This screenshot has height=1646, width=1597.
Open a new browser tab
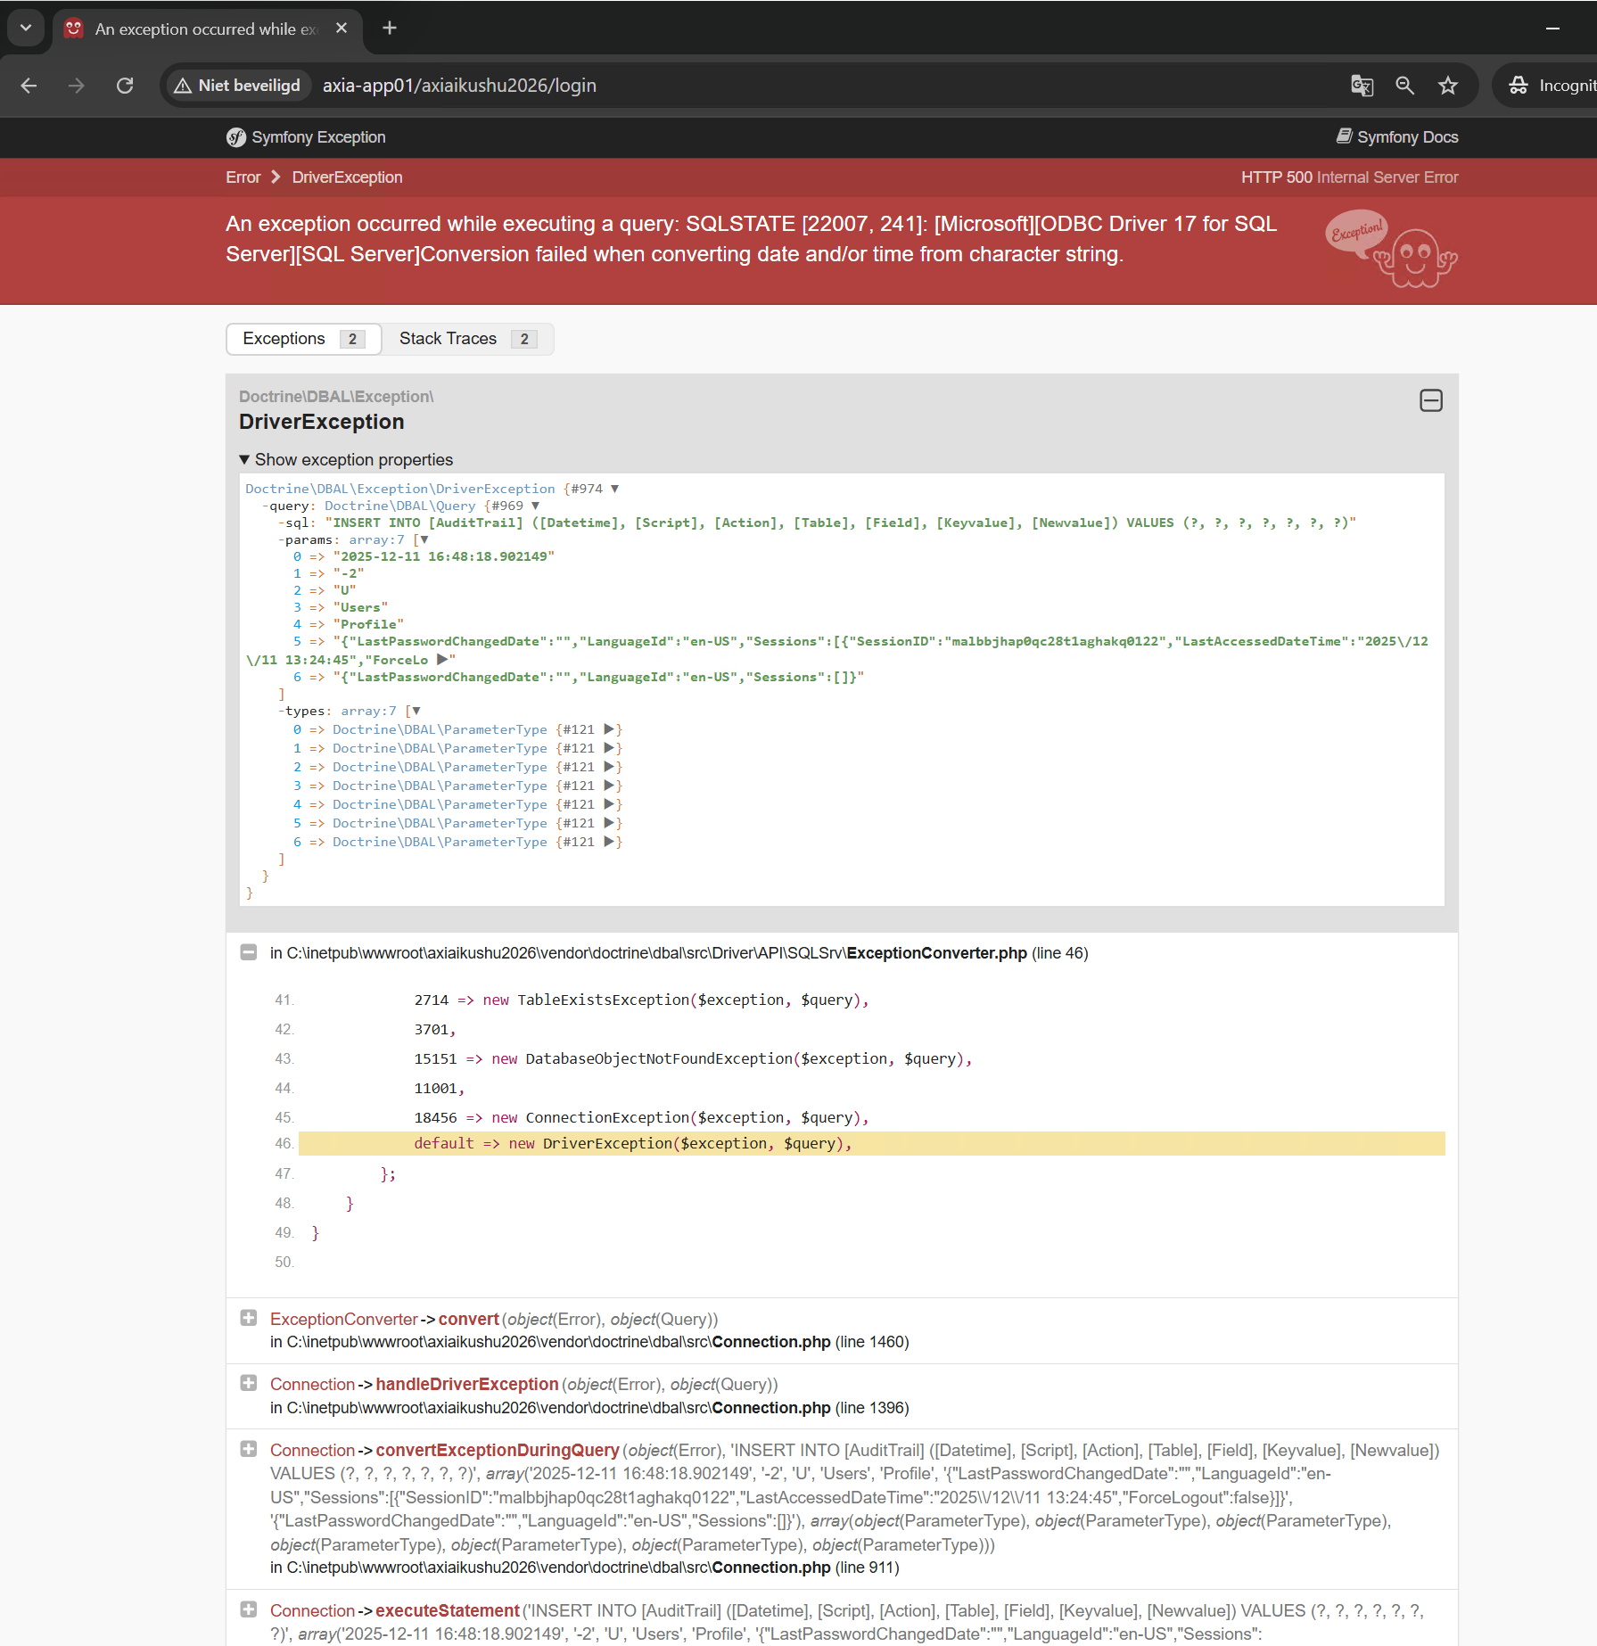tap(390, 29)
